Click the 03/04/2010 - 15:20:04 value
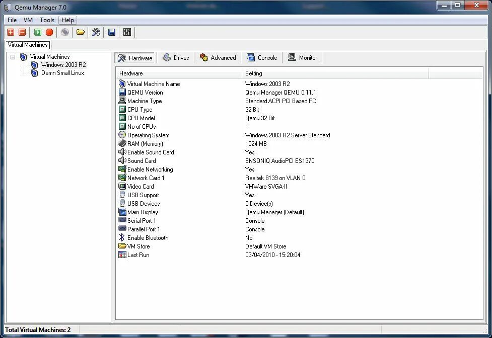This screenshot has width=492, height=338. (272, 255)
